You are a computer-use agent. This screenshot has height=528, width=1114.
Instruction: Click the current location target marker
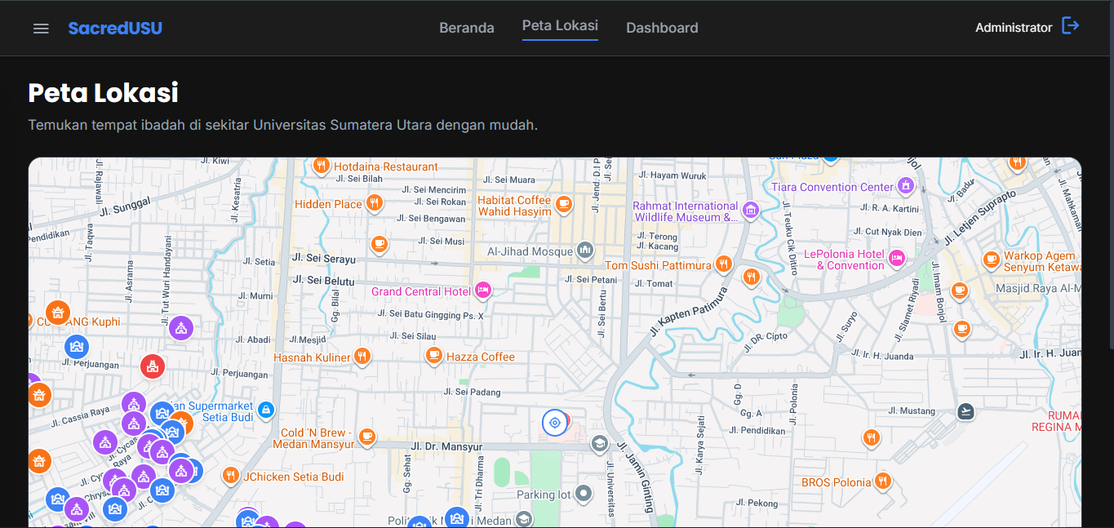pos(555,423)
